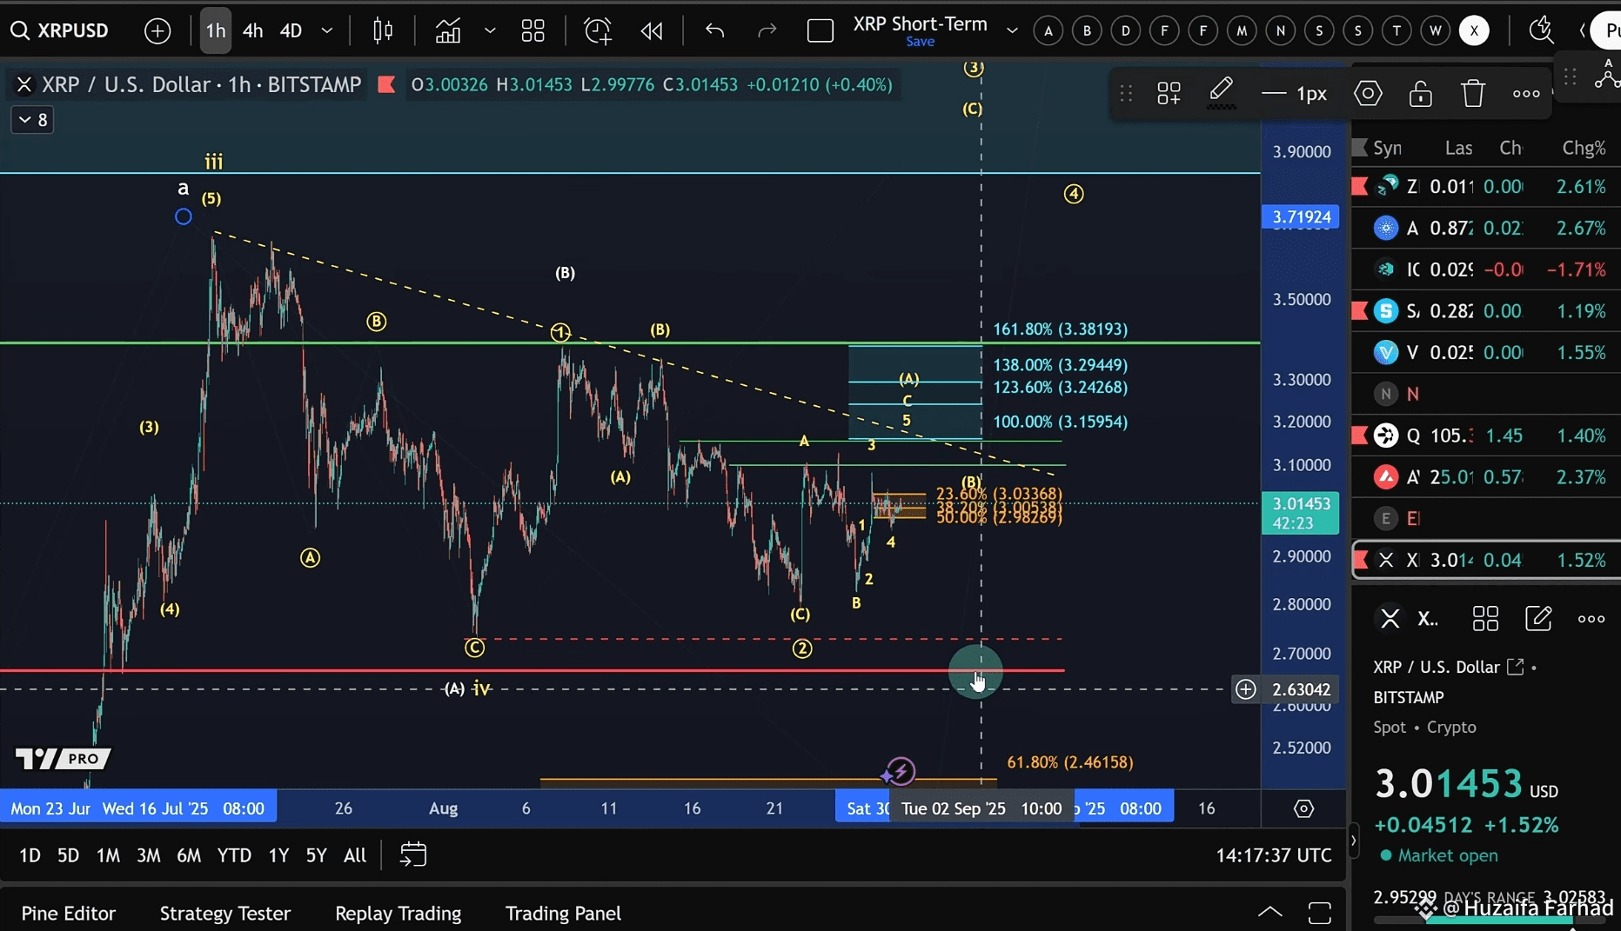The height and width of the screenshot is (931, 1621).
Task: Select the Q row priced 105
Action: point(1486,436)
